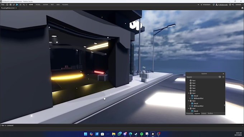Click the blocky character model in viewport
This screenshot has height=137, width=244.
tap(144, 77)
